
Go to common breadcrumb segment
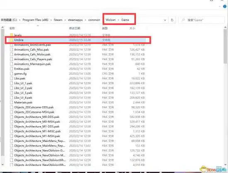(94, 20)
